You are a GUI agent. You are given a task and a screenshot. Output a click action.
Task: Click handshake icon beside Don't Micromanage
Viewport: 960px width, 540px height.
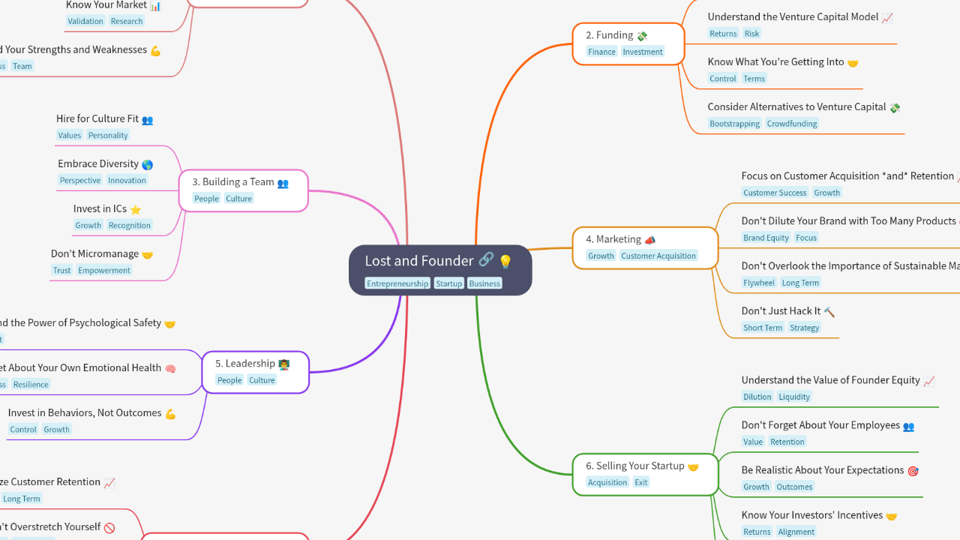point(147,254)
